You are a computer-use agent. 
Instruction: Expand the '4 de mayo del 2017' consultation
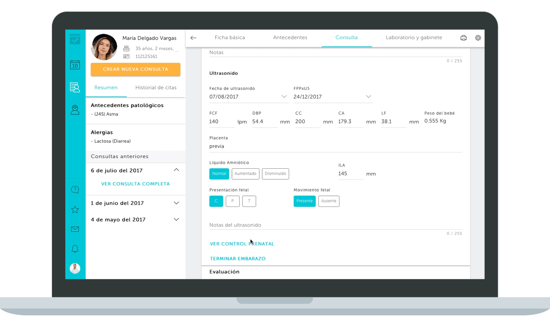[176, 219]
